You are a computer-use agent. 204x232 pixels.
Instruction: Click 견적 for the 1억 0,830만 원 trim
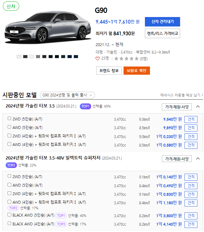tap(191, 194)
